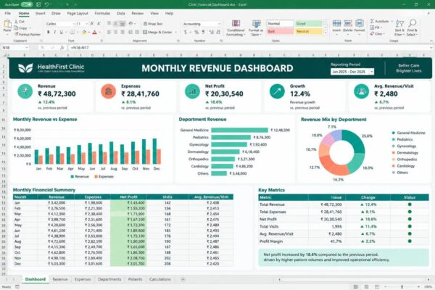The image size is (435, 290).
Task: Switch to the Page Layout tab
Action: point(78,13)
